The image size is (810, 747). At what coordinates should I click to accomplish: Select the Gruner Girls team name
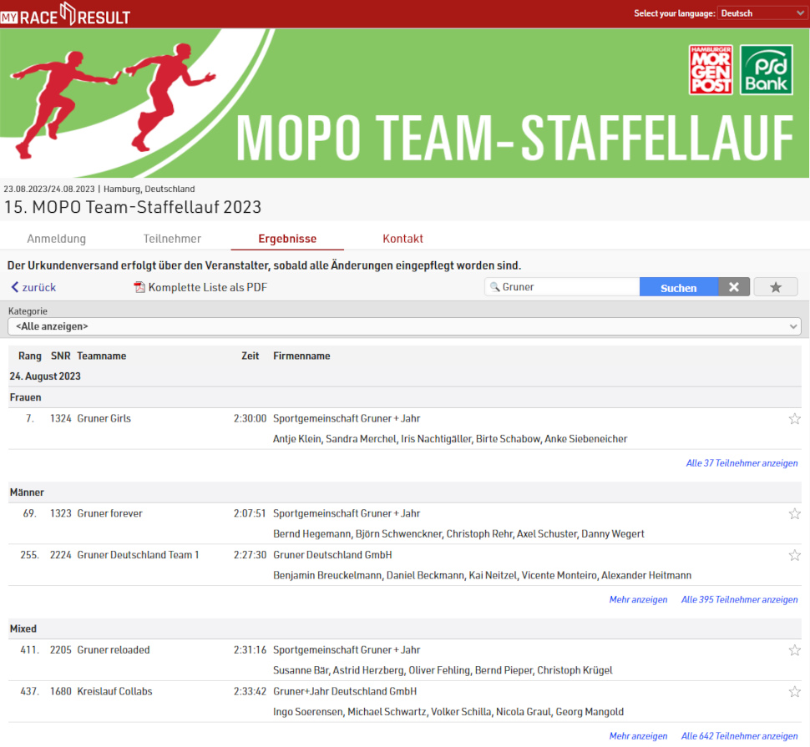click(x=104, y=418)
